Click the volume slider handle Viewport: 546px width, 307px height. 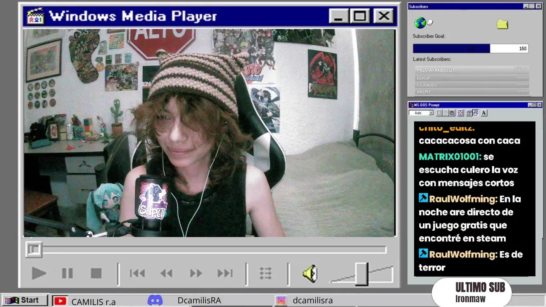click(362, 274)
